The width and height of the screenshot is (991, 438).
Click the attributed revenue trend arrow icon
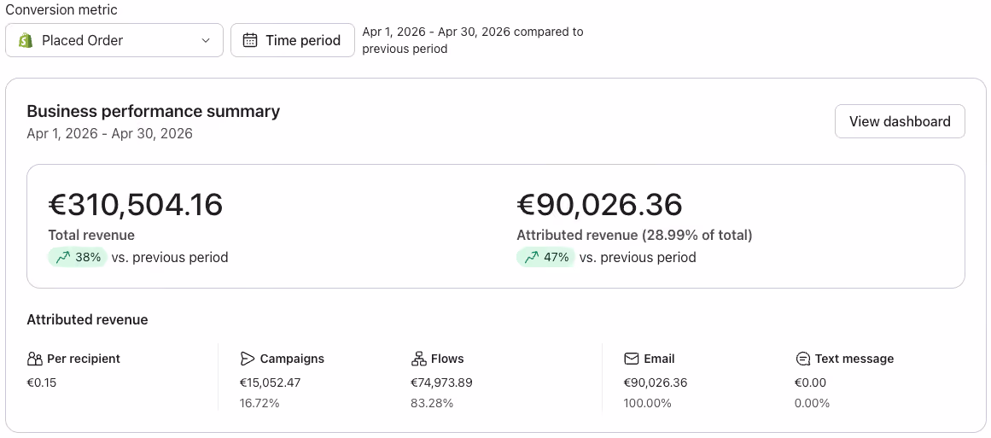coord(531,257)
